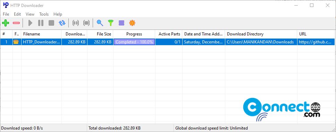Click Global download speed limit: Unlimited status

tap(211, 128)
